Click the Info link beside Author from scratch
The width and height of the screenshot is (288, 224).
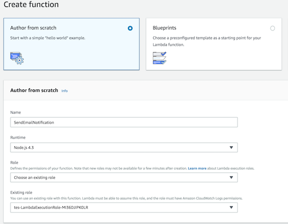tap(64, 91)
